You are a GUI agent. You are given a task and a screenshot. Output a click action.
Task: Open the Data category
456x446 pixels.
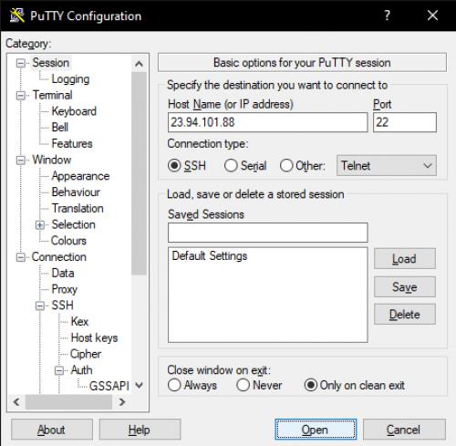(63, 273)
